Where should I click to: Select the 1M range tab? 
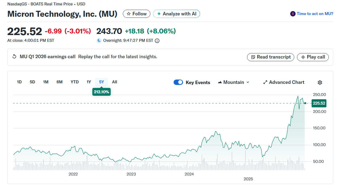tap(46, 82)
